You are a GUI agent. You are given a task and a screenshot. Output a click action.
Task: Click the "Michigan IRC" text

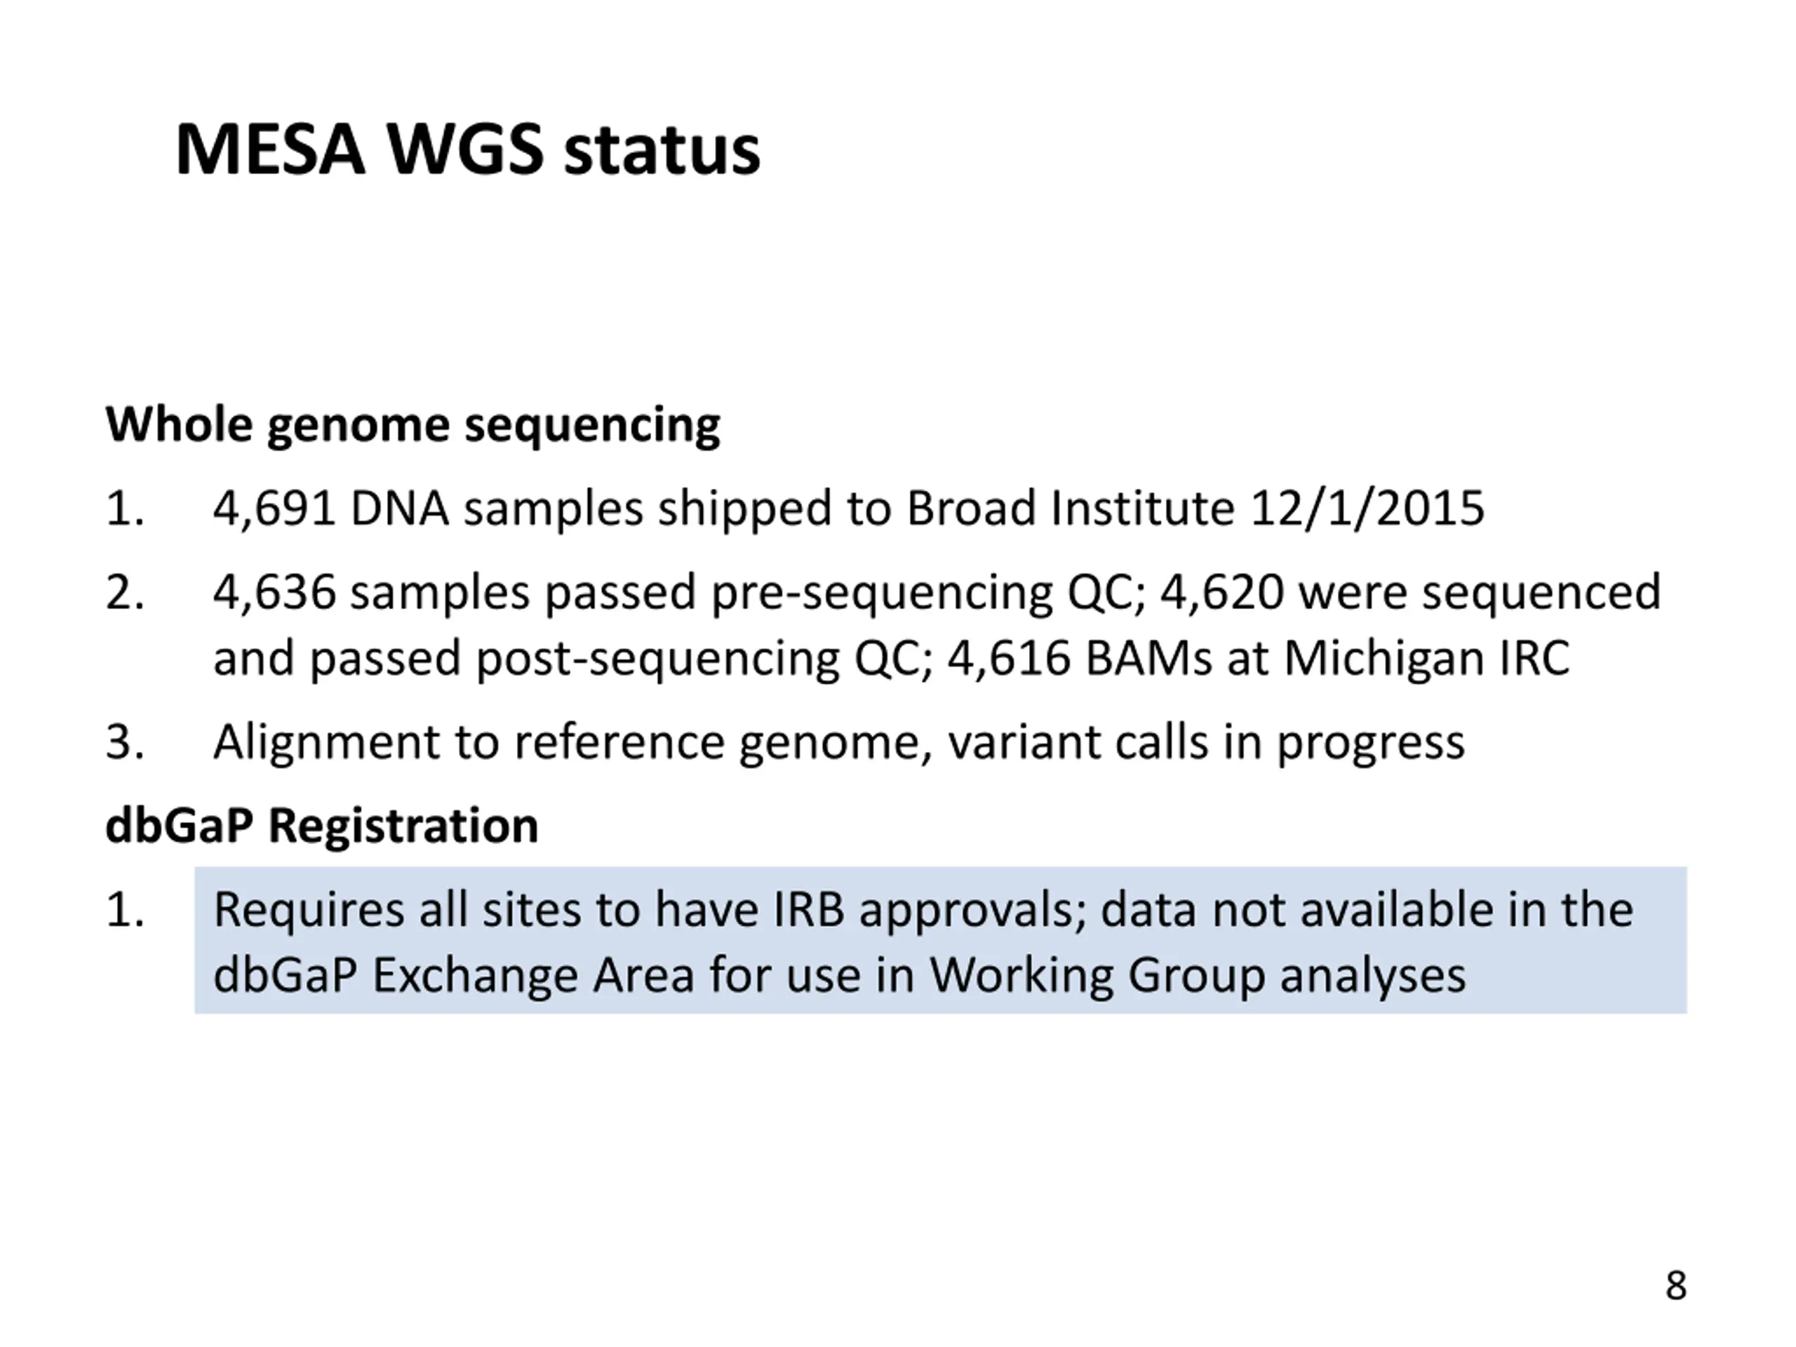[x=1426, y=659]
